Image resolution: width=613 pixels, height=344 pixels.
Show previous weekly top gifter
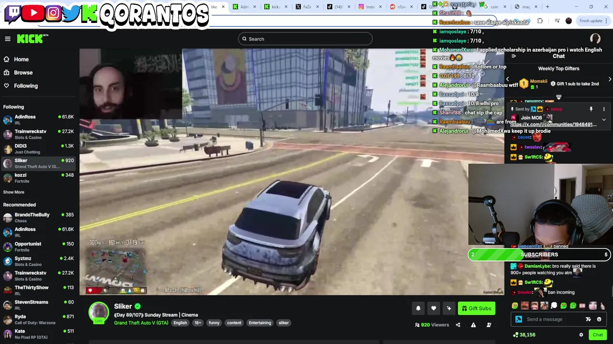point(508,79)
